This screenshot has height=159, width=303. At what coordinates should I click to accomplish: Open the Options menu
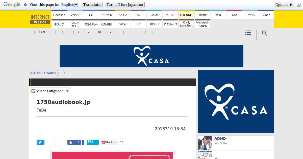pyautogui.click(x=284, y=5)
